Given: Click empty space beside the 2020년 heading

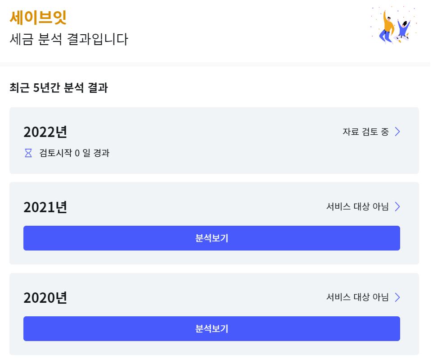Looking at the screenshot, I should point(194,298).
